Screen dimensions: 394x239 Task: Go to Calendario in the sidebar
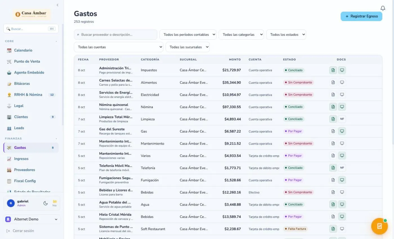click(31, 51)
